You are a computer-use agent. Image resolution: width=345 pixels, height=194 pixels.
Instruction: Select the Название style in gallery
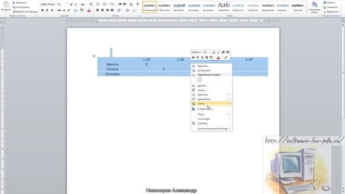224,7
